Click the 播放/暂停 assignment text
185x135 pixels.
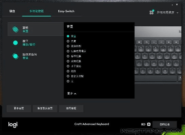click(29, 45)
